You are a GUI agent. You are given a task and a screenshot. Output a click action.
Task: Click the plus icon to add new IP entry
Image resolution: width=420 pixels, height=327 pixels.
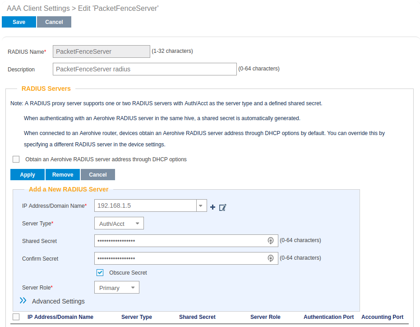tap(212, 207)
